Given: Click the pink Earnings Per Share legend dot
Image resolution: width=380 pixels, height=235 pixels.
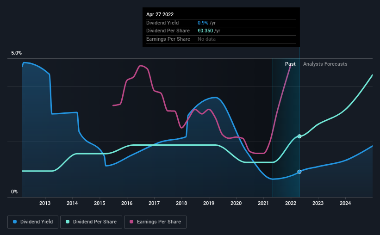Looking at the screenshot, I should (x=131, y=222).
